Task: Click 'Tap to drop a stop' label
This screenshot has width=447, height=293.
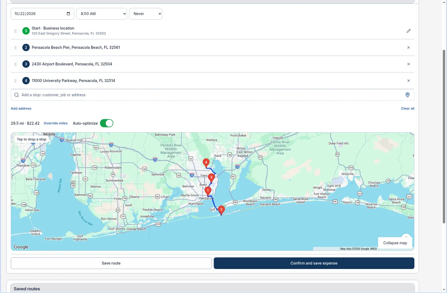Action: click(x=32, y=139)
